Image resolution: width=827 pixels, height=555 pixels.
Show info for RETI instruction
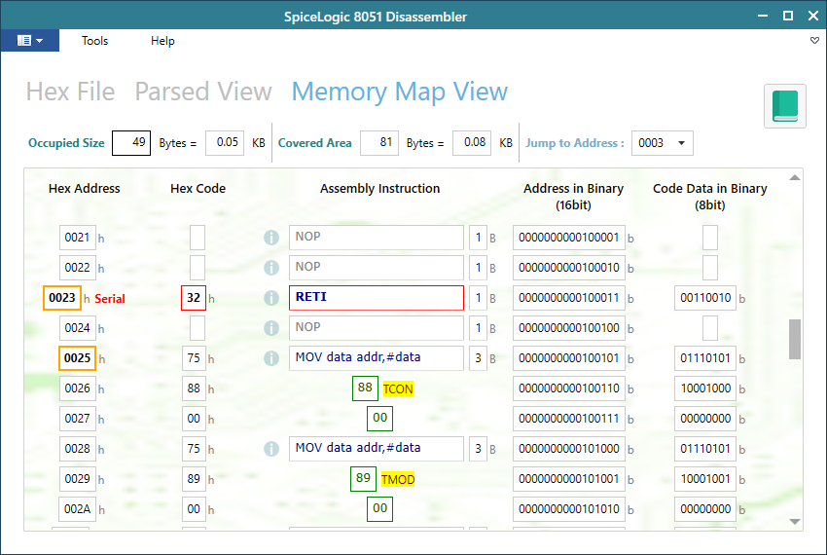pos(271,298)
